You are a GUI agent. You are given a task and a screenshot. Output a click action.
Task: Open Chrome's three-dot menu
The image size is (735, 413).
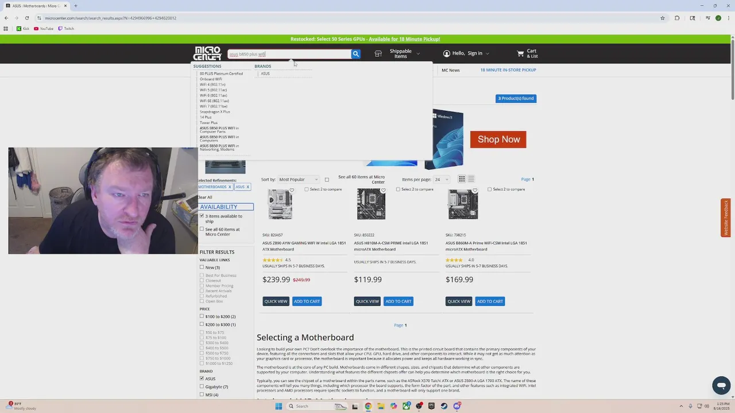click(x=729, y=18)
